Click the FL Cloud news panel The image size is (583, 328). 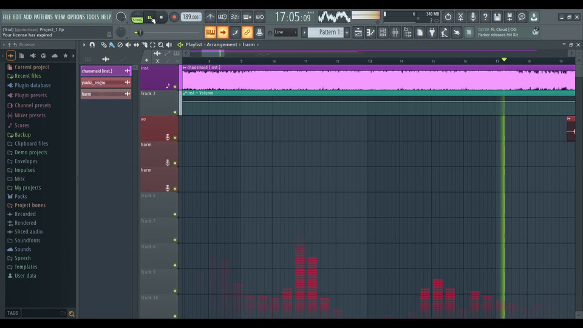click(508, 32)
